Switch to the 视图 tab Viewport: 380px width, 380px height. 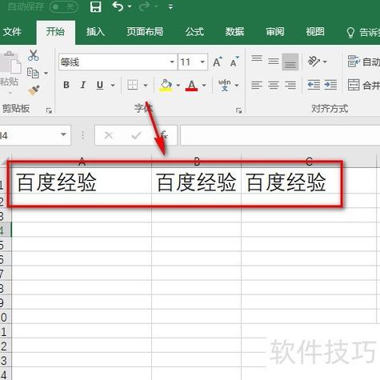click(x=315, y=32)
